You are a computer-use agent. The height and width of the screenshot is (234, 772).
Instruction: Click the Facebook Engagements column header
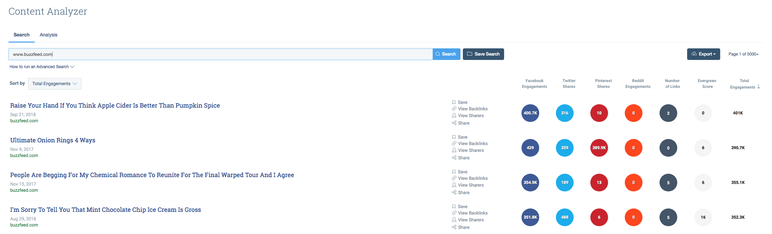pos(534,84)
